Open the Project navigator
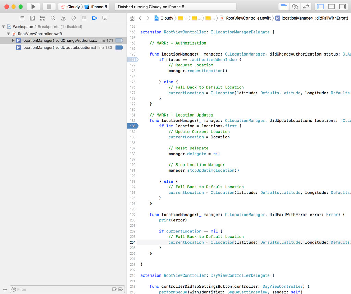This screenshot has width=351, height=294. pos(22,18)
